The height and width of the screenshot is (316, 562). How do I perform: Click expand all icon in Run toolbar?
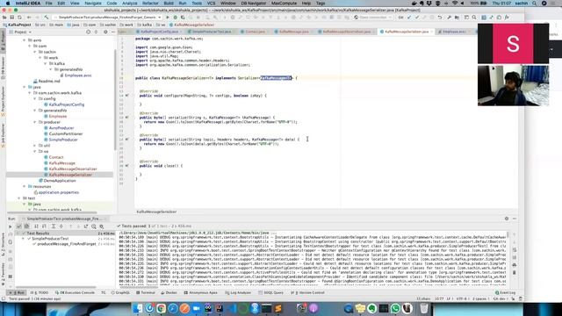point(53,226)
